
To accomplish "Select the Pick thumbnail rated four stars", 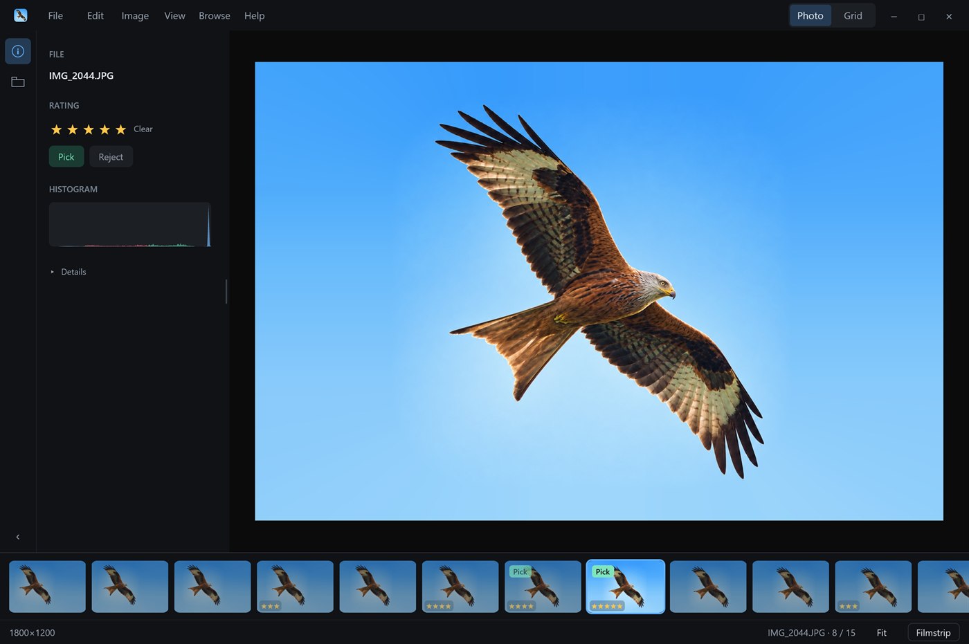I will [x=543, y=587].
